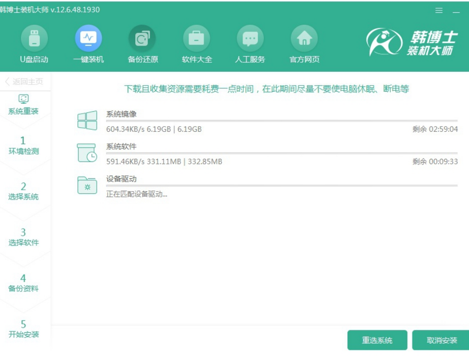The image size is (469, 357).
Task: Click the 人工服务 support chat icon
Action: (x=250, y=39)
